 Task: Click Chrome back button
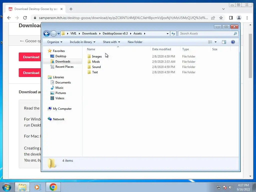pos(9,18)
